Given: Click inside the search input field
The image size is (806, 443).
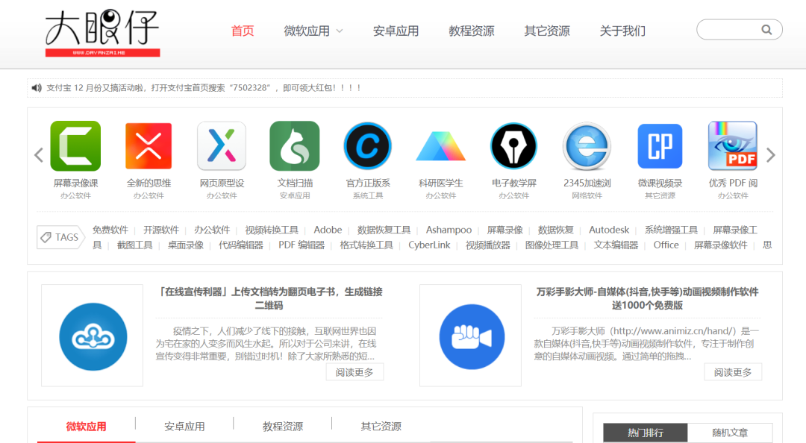Looking at the screenshot, I should (728, 30).
